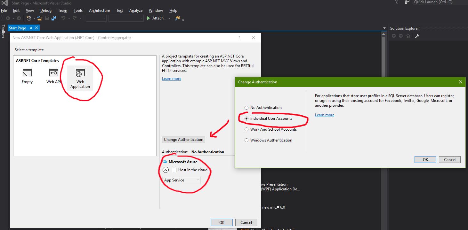Viewport: 468px width, 230px height.
Task: Open the Toolbox side tab
Action: [3, 31]
